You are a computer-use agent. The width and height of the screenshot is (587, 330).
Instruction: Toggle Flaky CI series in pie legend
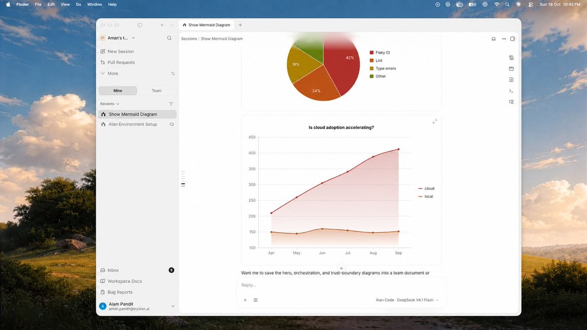click(380, 52)
